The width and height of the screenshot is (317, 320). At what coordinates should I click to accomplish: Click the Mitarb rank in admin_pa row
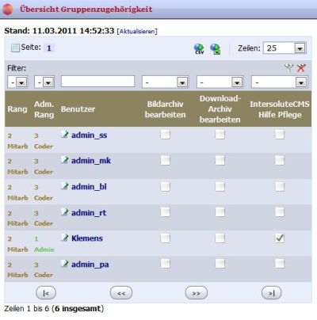(17, 275)
